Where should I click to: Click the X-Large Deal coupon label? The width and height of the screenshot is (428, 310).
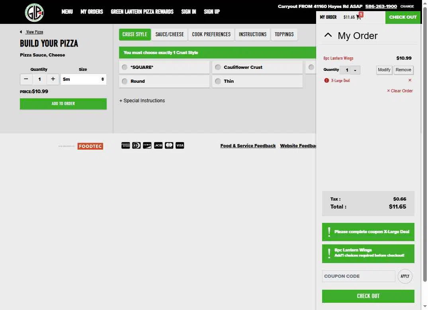[340, 80]
